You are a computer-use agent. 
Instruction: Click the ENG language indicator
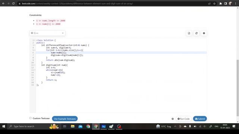point(217,126)
